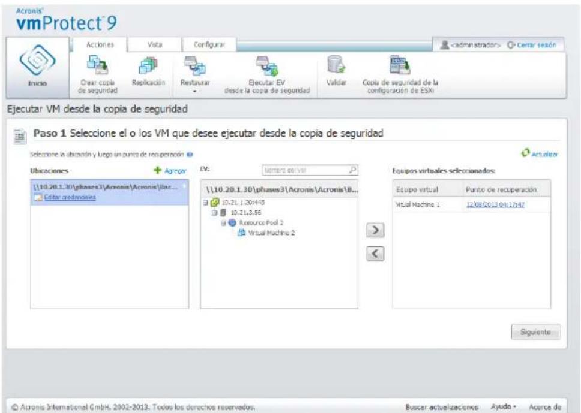Select the host 10.21.3.56 icon
Screen dimensions: 581x413
[223, 212]
